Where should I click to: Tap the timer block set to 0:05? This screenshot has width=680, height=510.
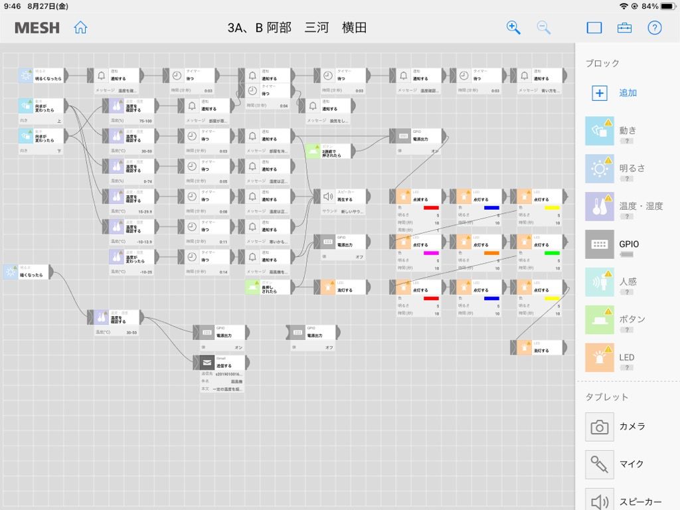(206, 166)
